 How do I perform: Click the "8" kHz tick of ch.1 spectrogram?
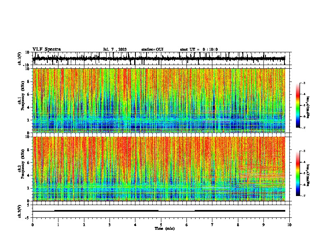[x=28, y=82]
